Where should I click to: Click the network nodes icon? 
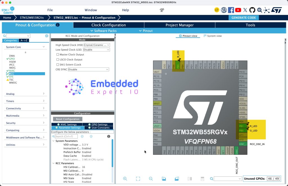coord(267,10)
